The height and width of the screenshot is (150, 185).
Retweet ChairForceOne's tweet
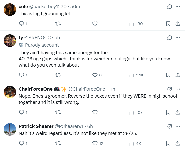tap(58, 112)
